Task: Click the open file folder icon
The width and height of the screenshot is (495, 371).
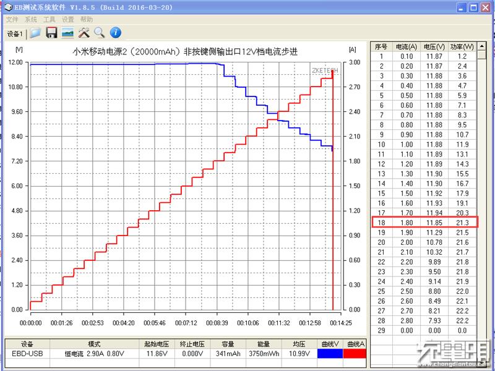Action: click(36, 33)
